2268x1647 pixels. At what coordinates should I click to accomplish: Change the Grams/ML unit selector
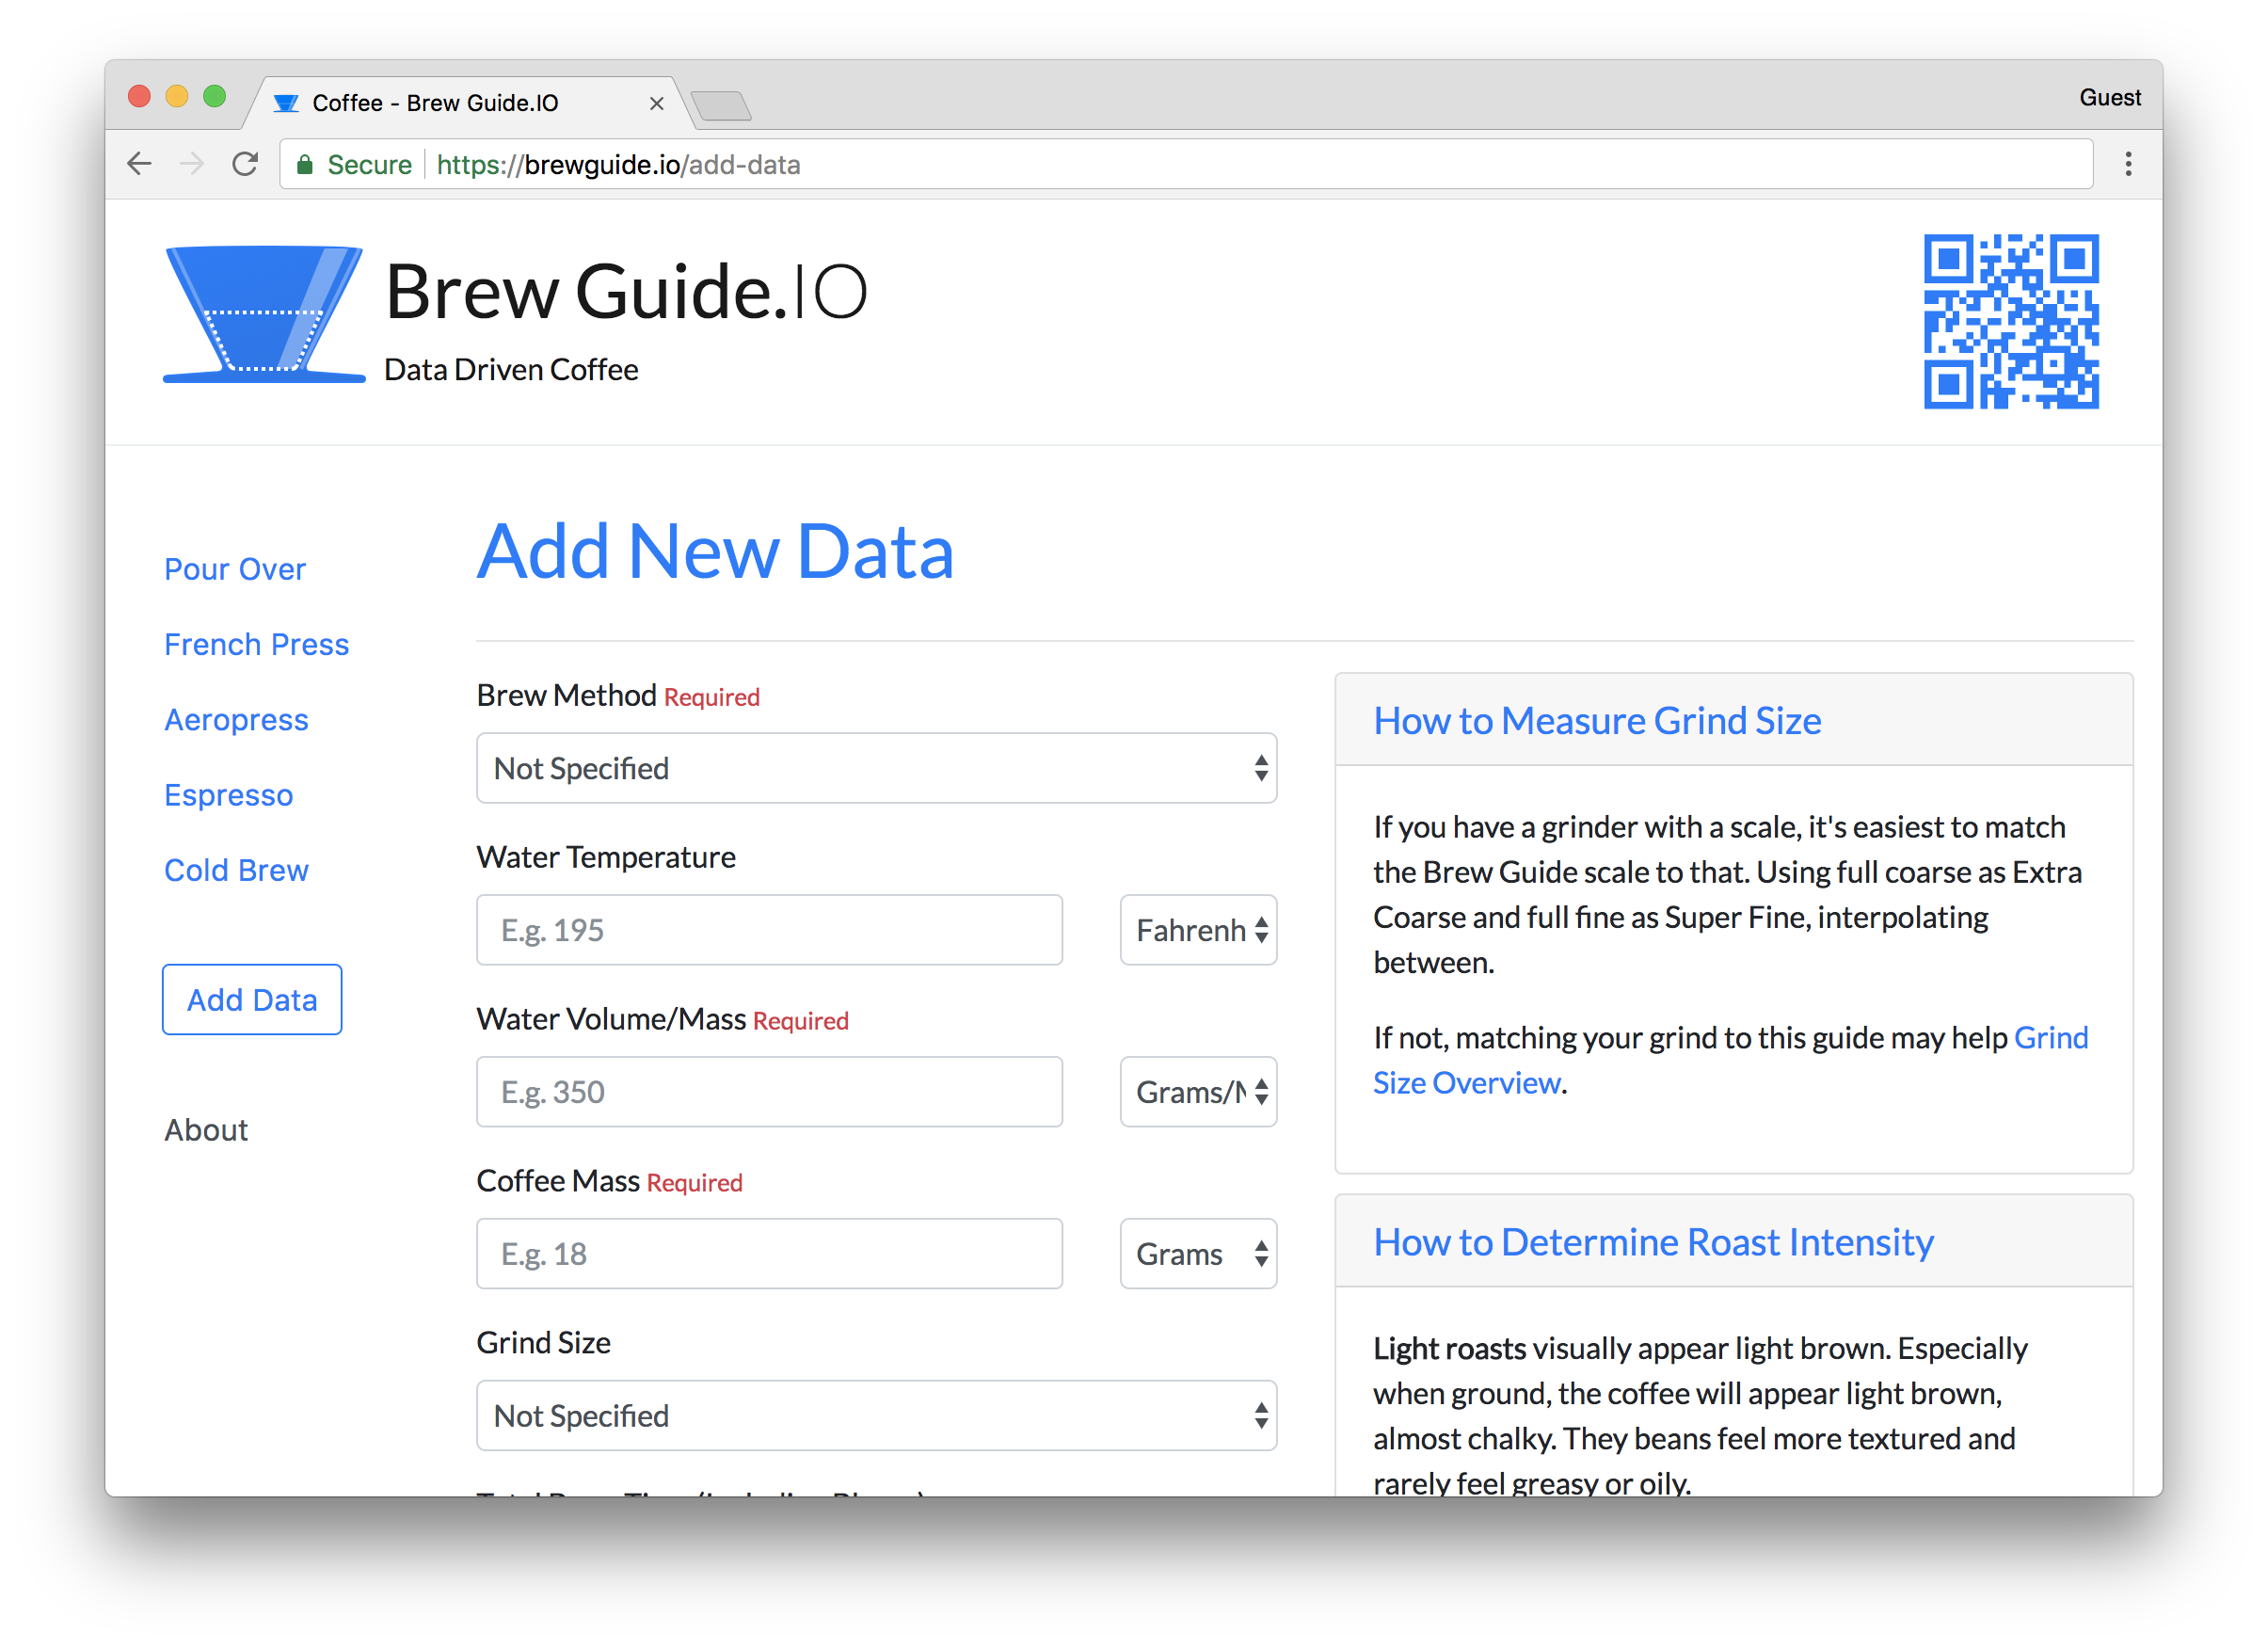pyautogui.click(x=1197, y=1091)
